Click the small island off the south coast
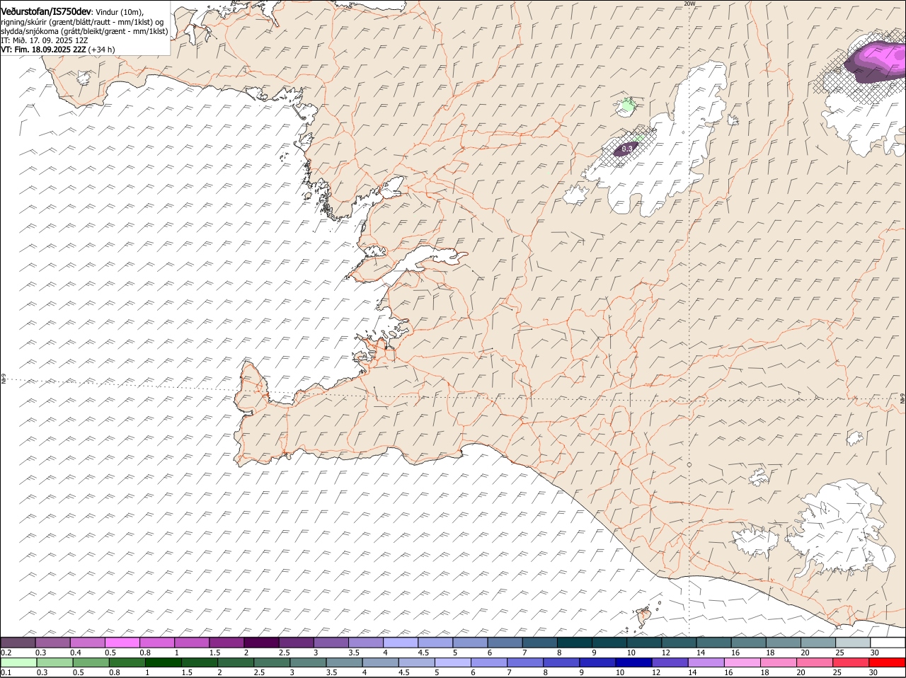Image resolution: width=906 pixels, height=678 pixels. point(644,616)
